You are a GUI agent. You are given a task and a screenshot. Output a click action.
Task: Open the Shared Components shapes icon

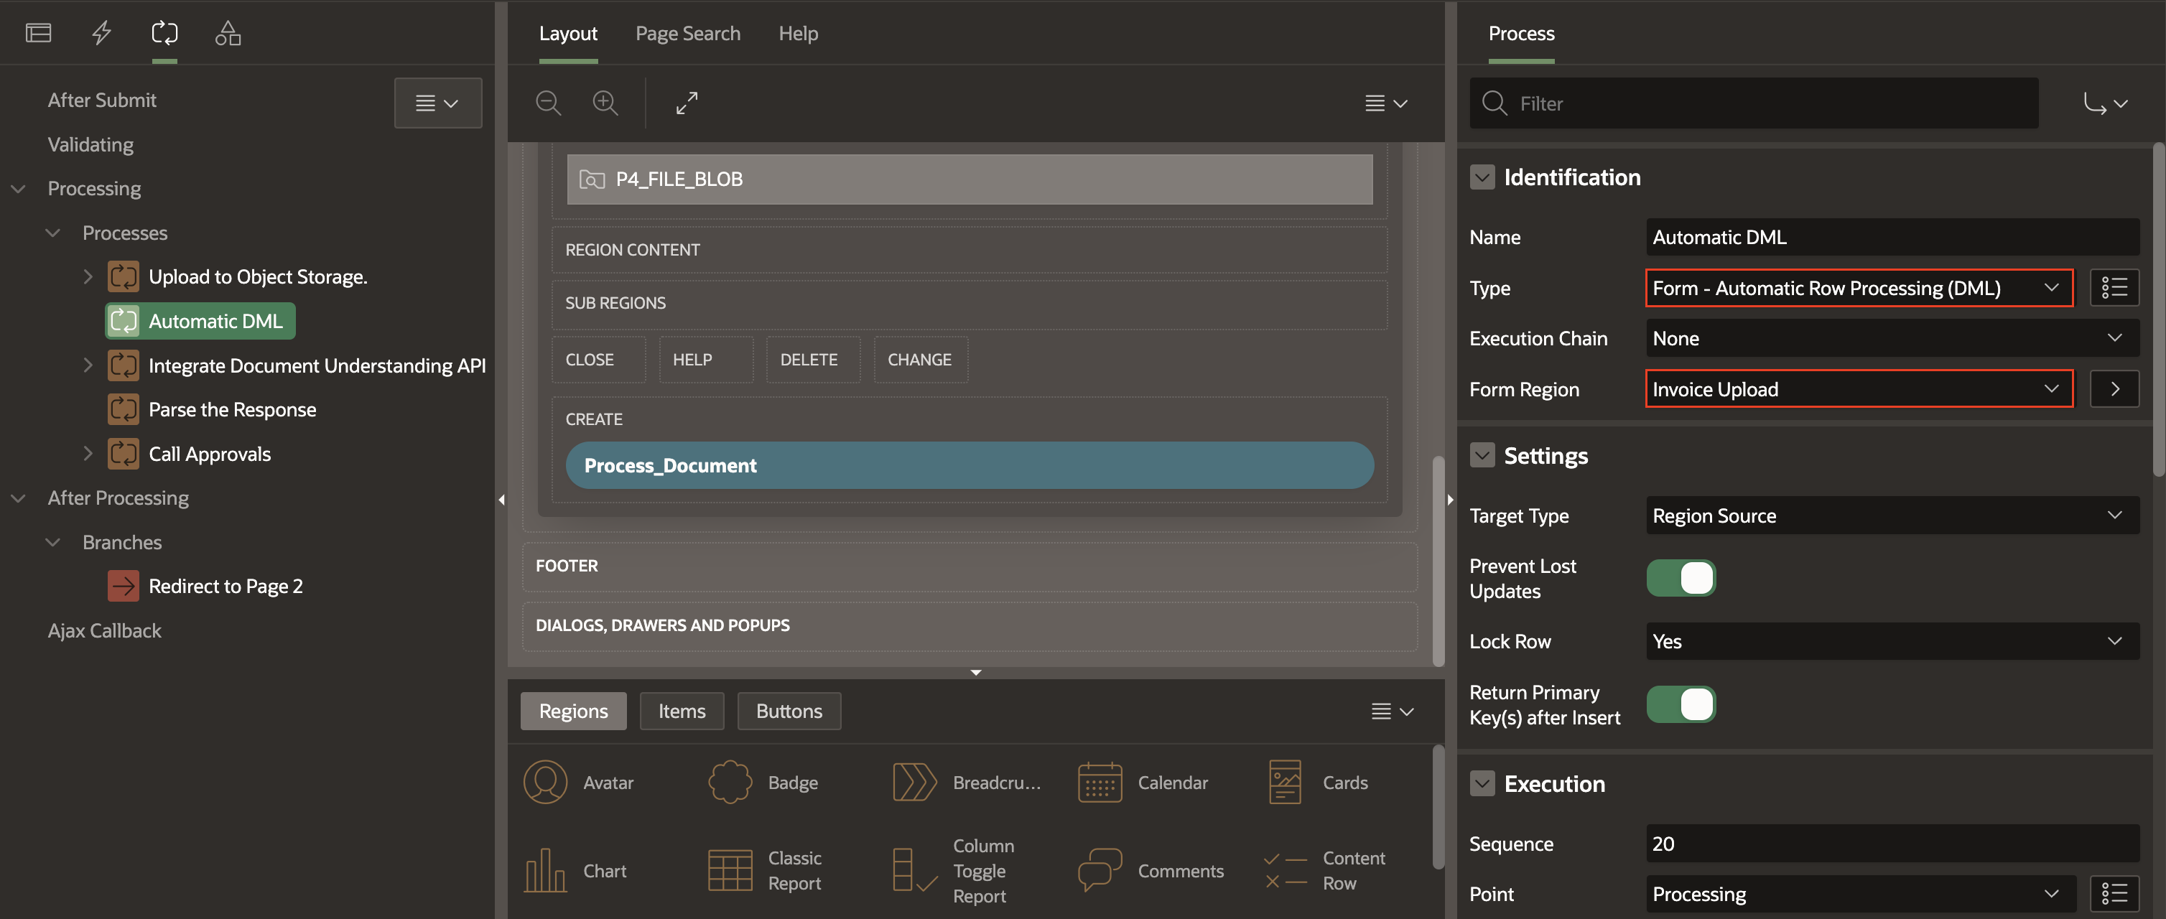coord(228,33)
